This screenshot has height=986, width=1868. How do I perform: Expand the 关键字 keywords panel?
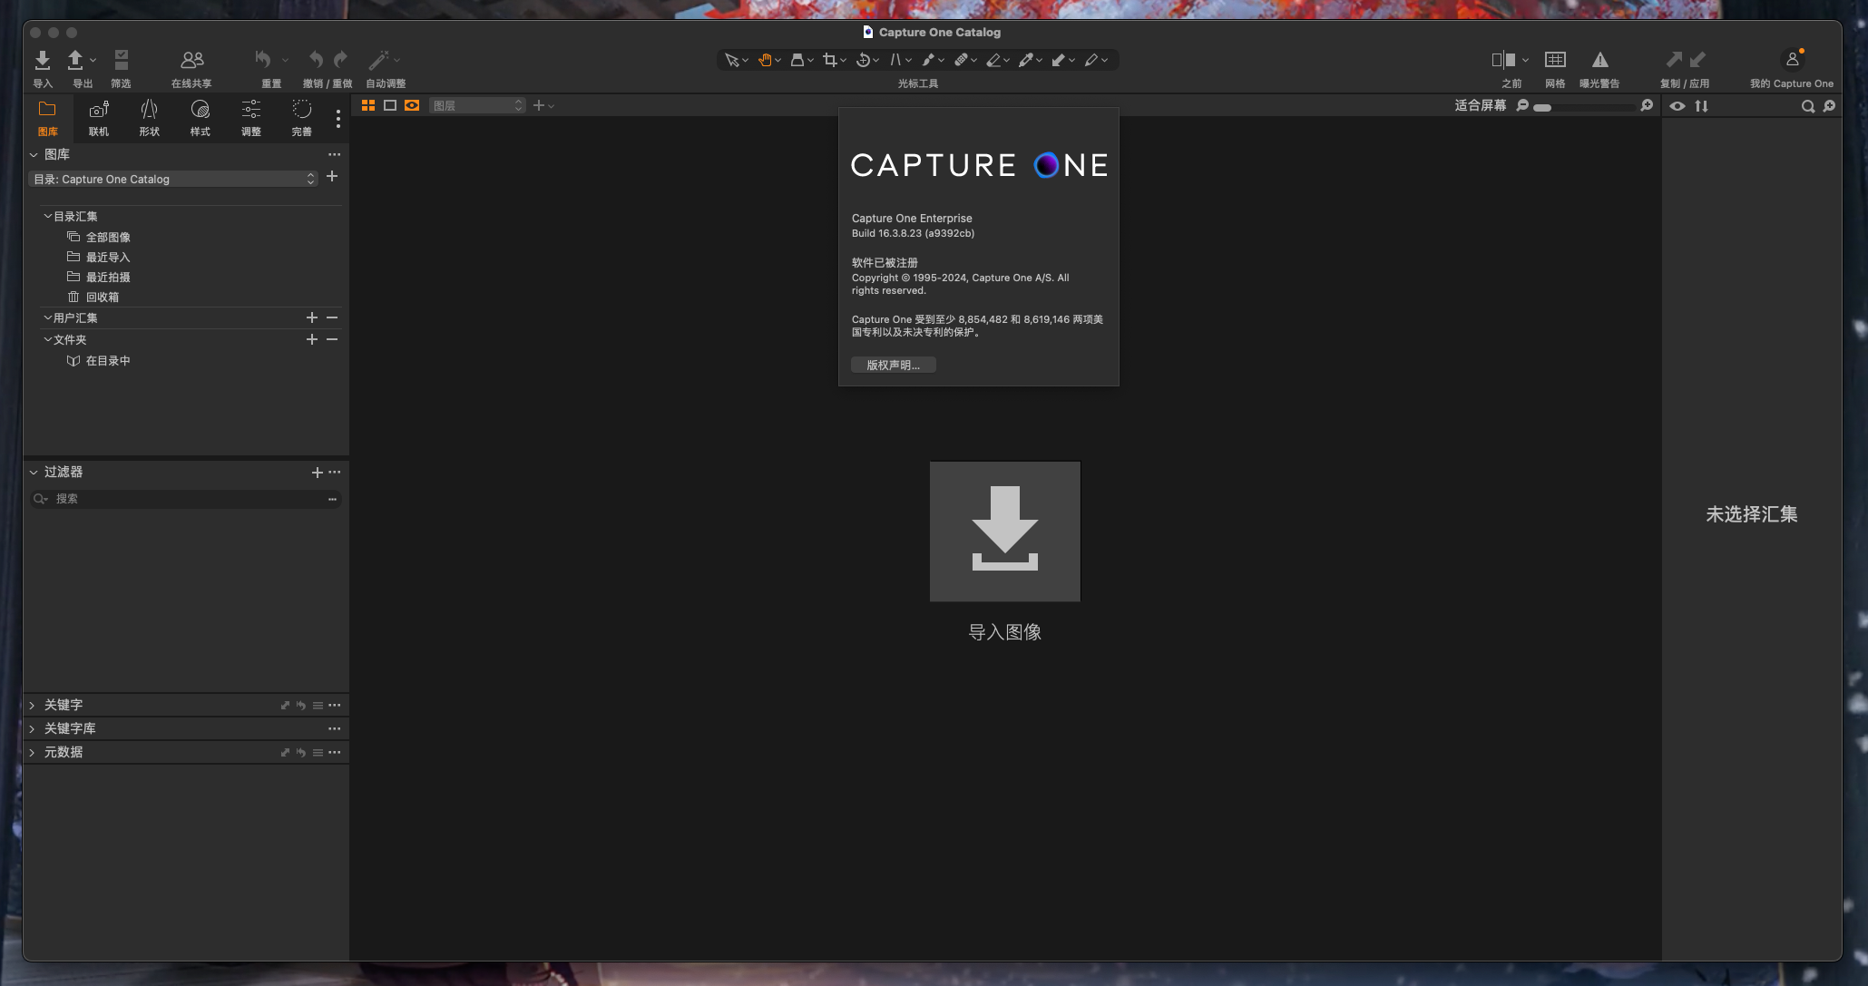tap(33, 705)
